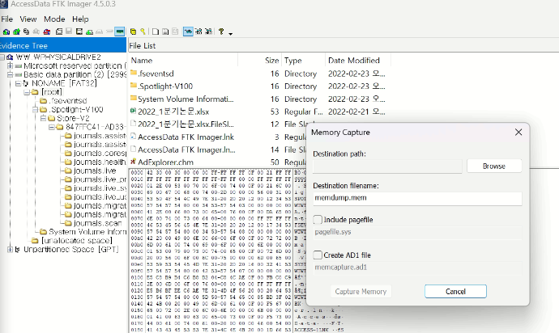Click the Add Evidence Item toolbar icon
This screenshot has height=333, width=559.
pos(6,32)
